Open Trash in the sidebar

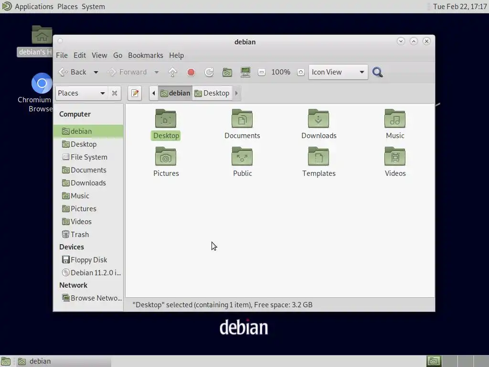(x=88, y=234)
